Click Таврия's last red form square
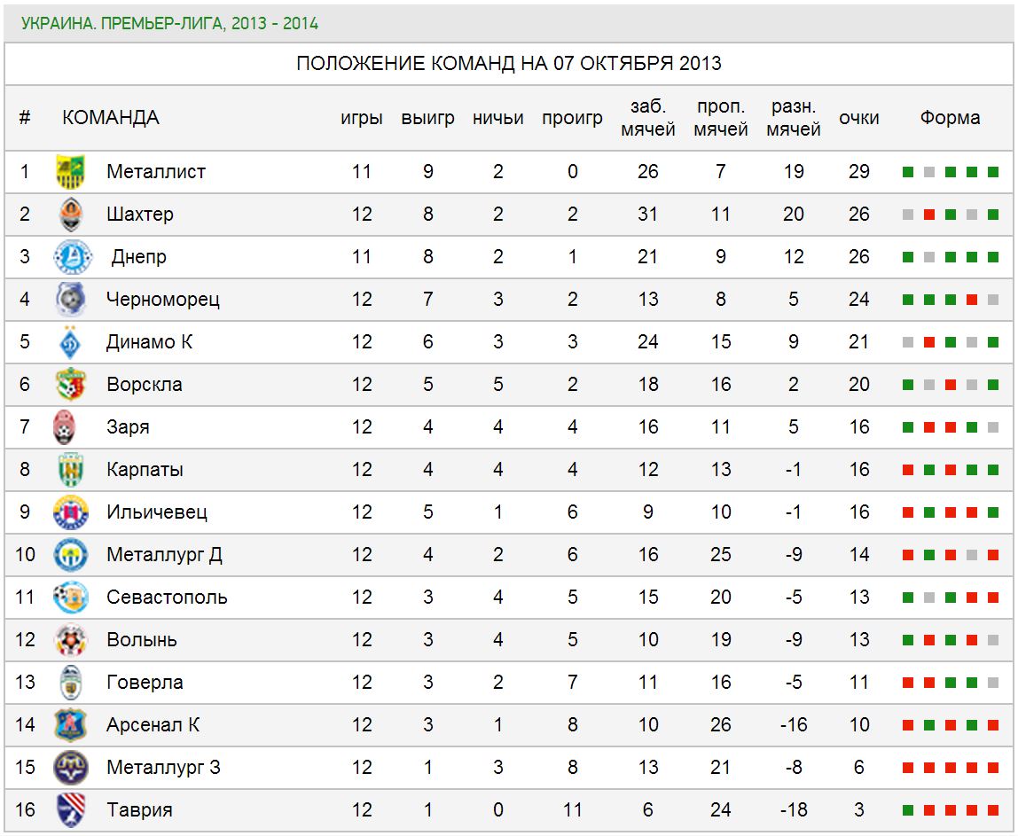 993,810
